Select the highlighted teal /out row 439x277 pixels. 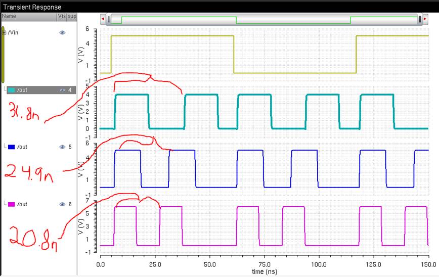pos(41,90)
